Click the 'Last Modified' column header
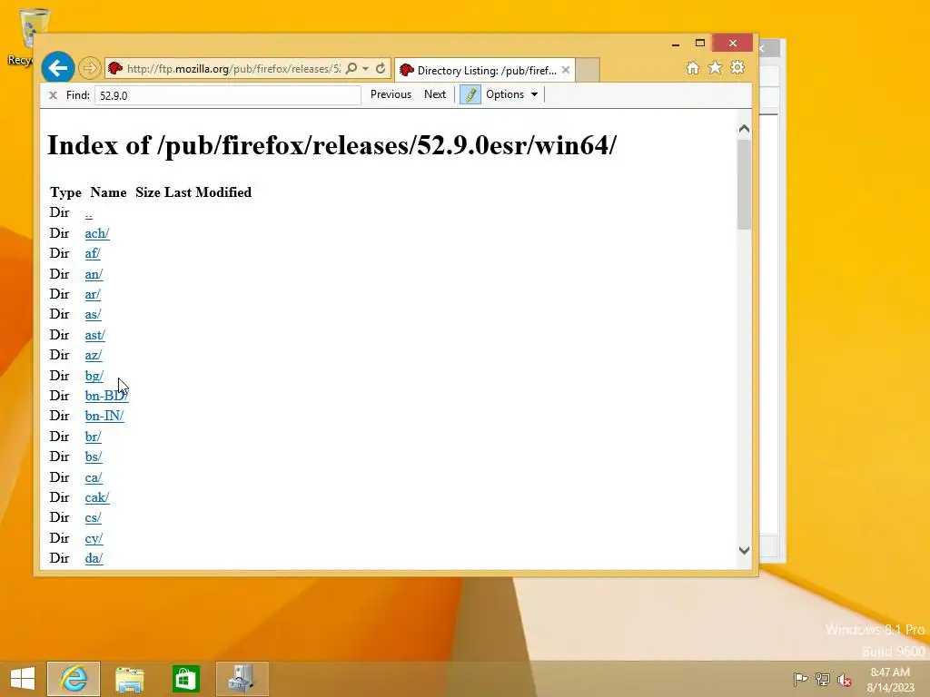Viewport: 930px width, 697px height. tap(208, 192)
